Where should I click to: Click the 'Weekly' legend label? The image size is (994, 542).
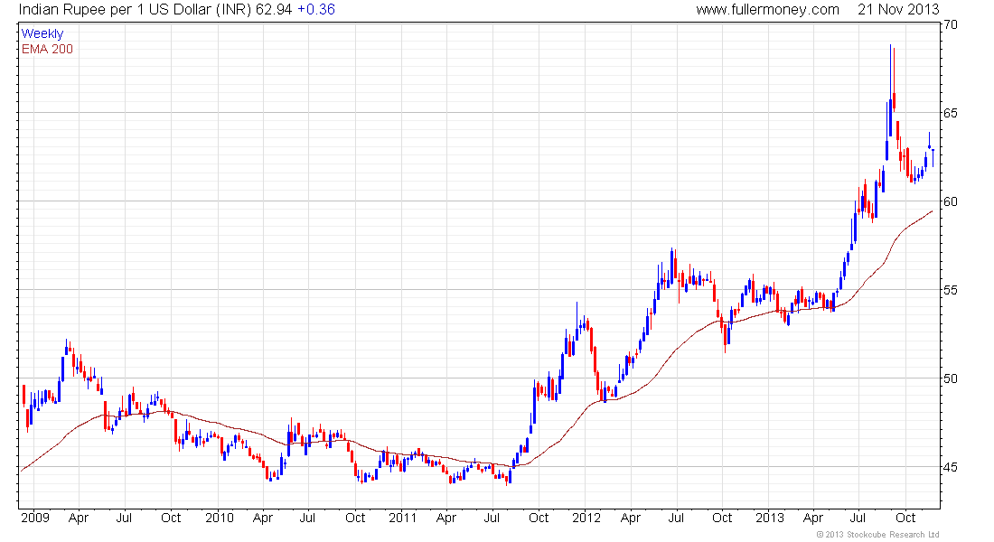coord(42,33)
